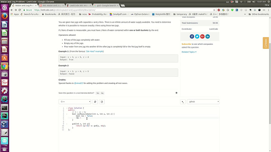Open the Terminal from the dock
Image resolution: width=271 pixels, height=152 pixels.
click(5, 108)
